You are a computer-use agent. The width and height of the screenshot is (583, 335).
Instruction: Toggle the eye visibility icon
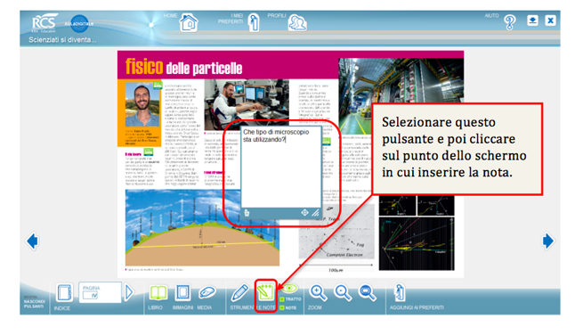pyautogui.click(x=289, y=288)
